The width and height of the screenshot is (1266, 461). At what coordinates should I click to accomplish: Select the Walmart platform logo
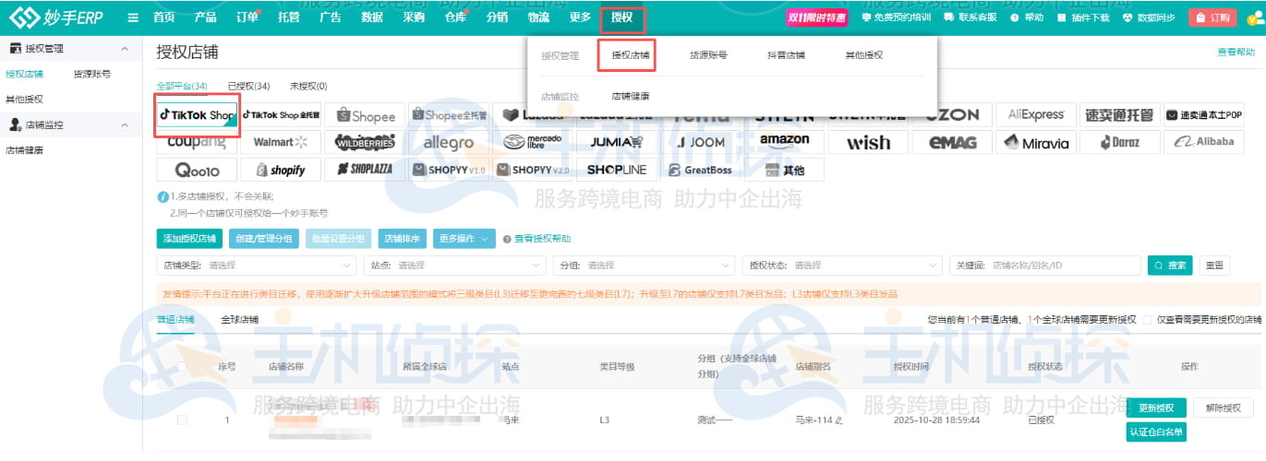click(x=281, y=142)
